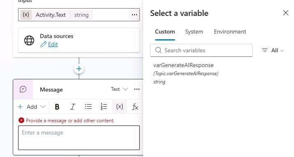Insert a bulleted list
Viewport: 294px width, 157px height.
[88, 107]
